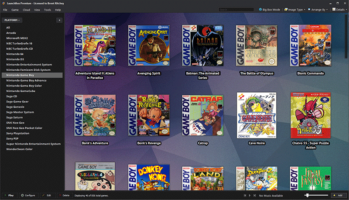Screen dimensions: 349x200
Task: Open the Tools menu
Action: click(48, 9)
